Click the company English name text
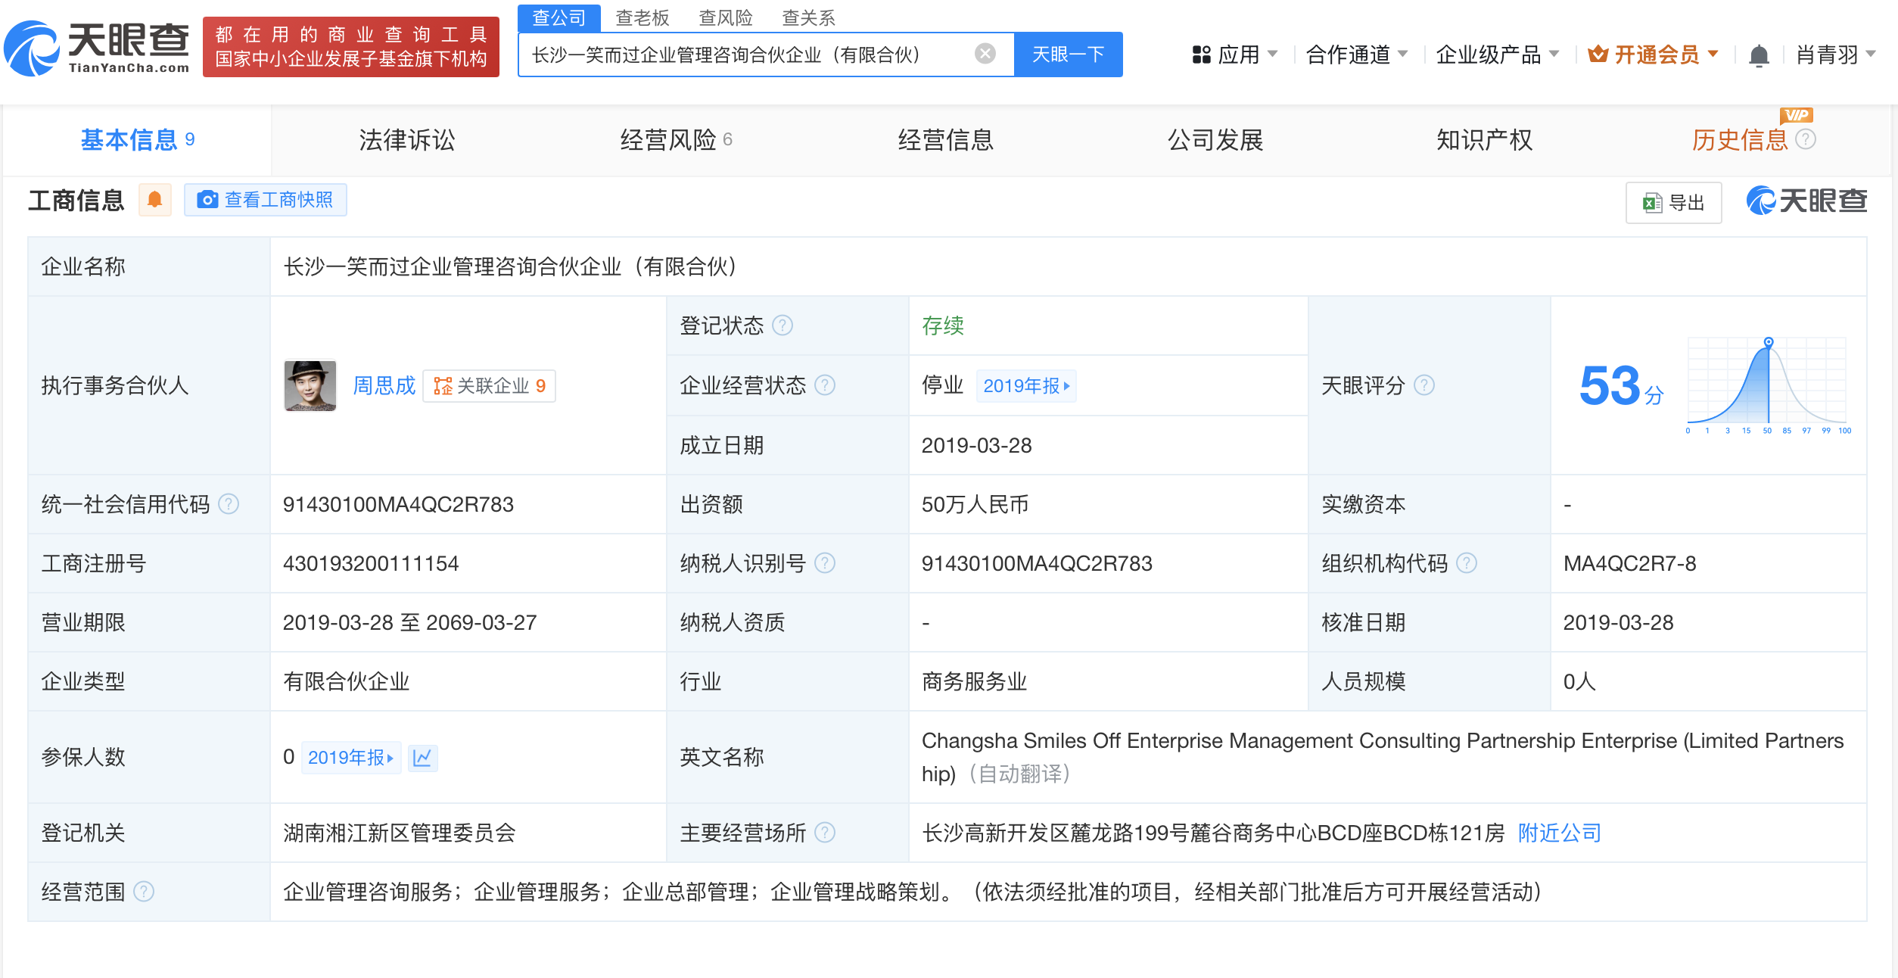The image size is (1898, 978). click(1382, 757)
